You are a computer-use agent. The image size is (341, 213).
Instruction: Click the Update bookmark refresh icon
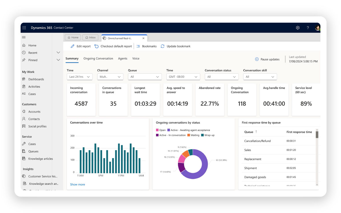pyautogui.click(x=162, y=46)
